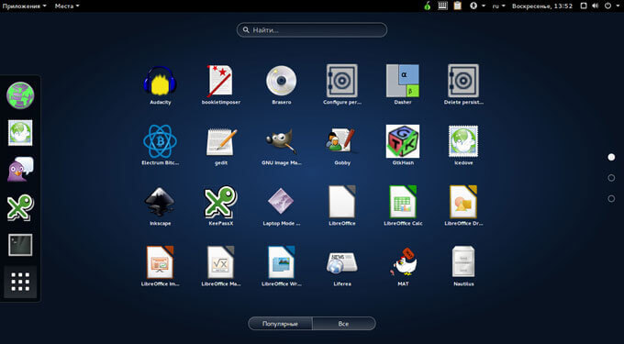The width and height of the screenshot is (624, 344).
Task: Open Pidgin messenger in the dock
Action: pos(20,170)
